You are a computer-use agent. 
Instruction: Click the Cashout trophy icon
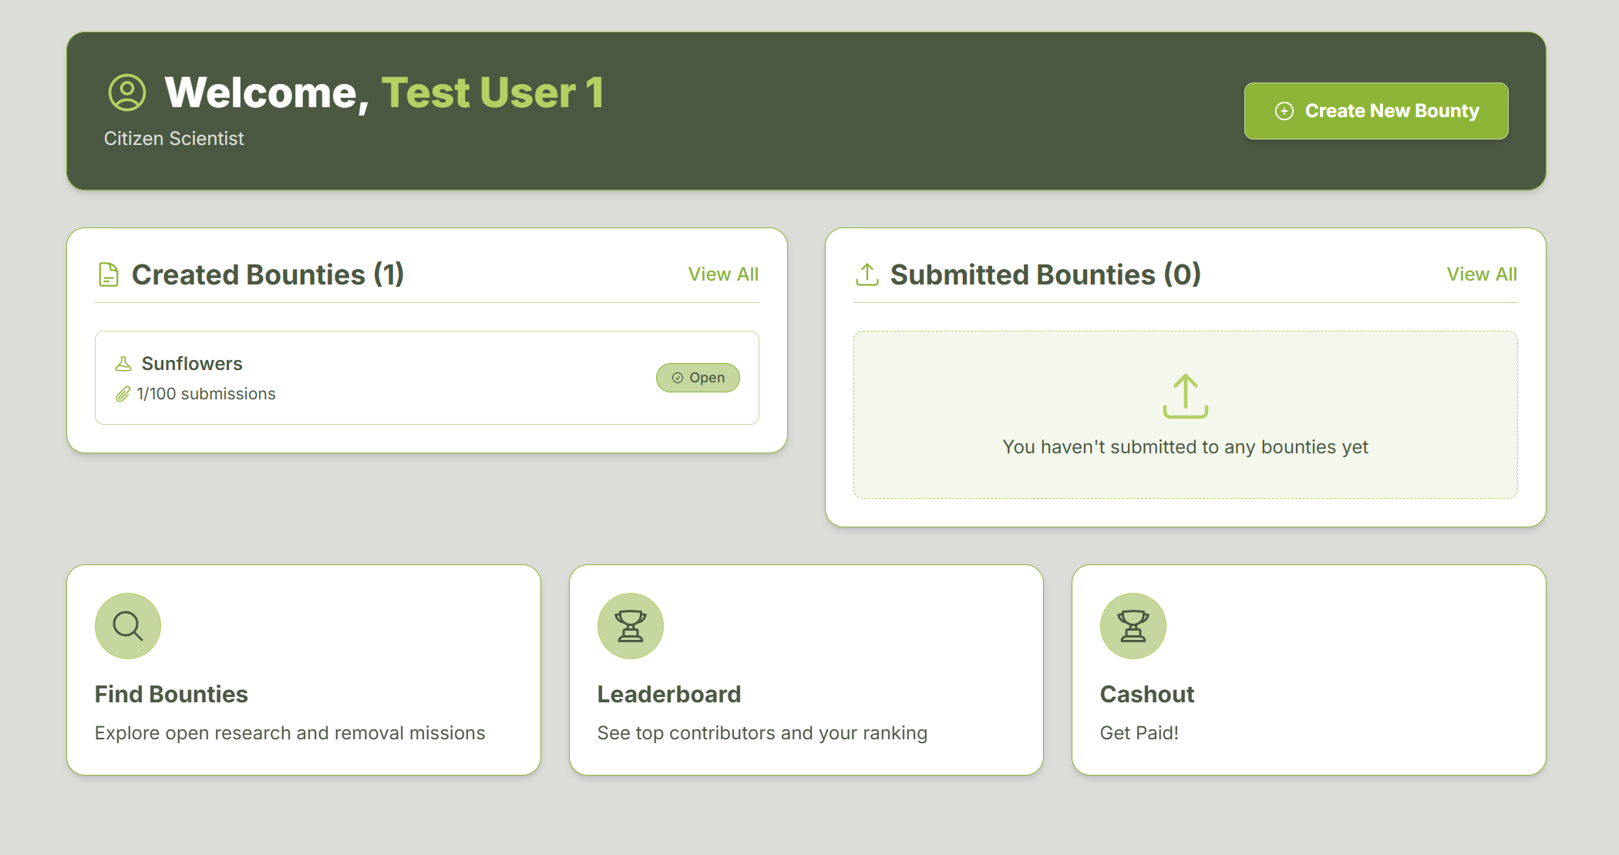point(1133,626)
